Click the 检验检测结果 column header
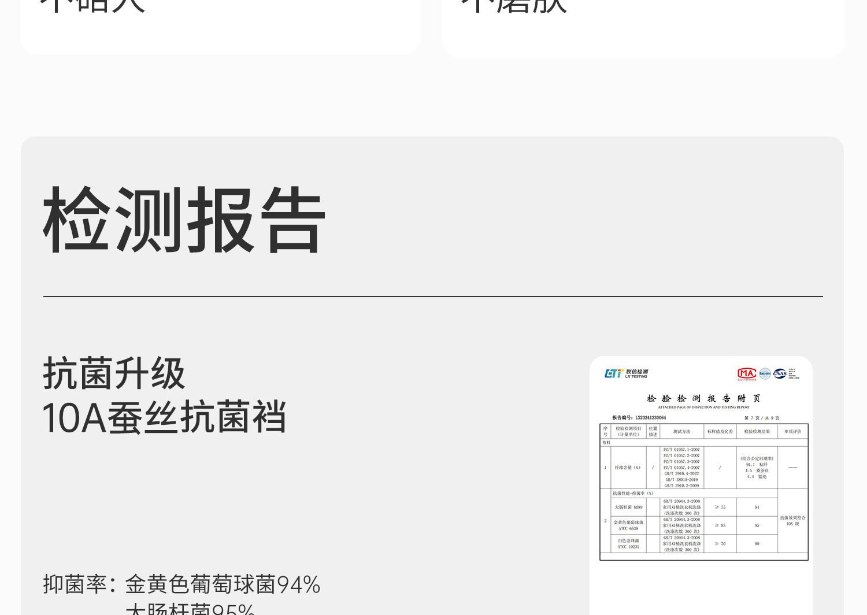Viewport: 867px width, 615px height. tap(757, 431)
